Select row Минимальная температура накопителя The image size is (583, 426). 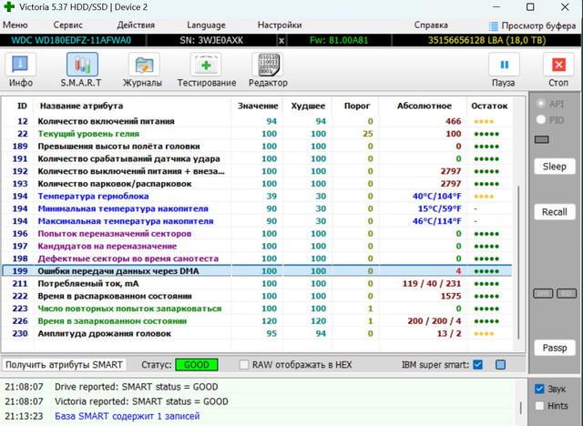coord(257,208)
